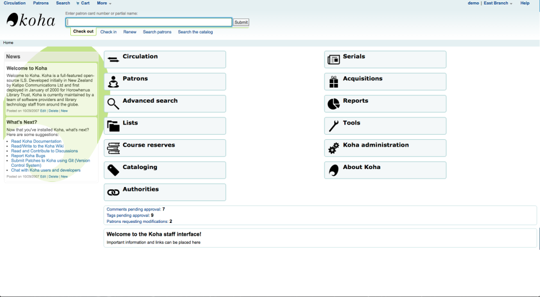The image size is (540, 297).
Task: Open Search in the top menu
Action: pyautogui.click(x=62, y=3)
